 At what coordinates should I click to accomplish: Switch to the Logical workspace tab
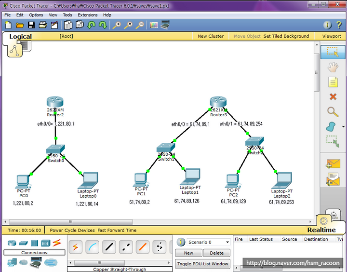pyautogui.click(x=20, y=37)
